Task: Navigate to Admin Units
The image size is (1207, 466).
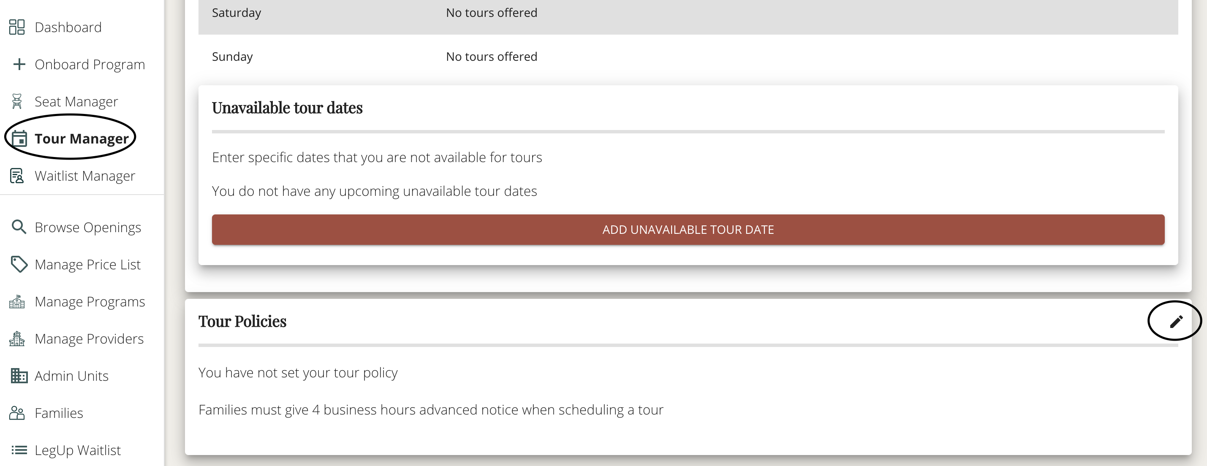Action: point(72,376)
